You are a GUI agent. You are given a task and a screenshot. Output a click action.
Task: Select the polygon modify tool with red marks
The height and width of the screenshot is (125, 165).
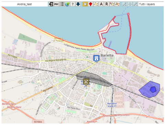pyautogui.click(x=118, y=4)
